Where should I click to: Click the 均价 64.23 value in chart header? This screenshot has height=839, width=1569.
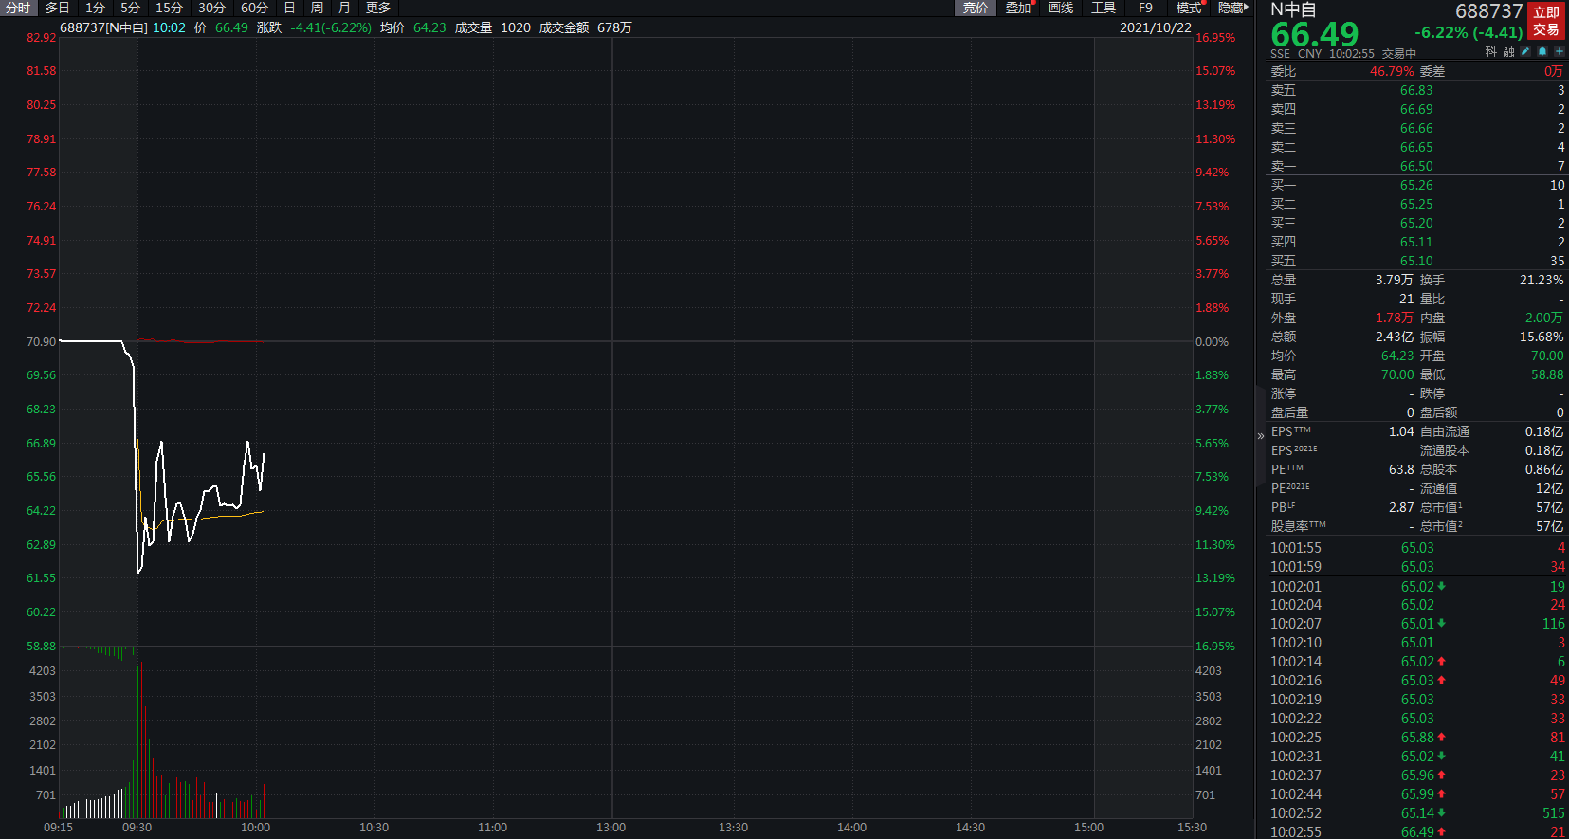click(x=429, y=27)
